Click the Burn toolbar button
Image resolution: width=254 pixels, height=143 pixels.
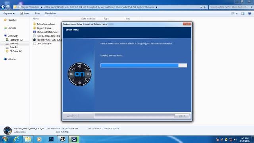37,13
